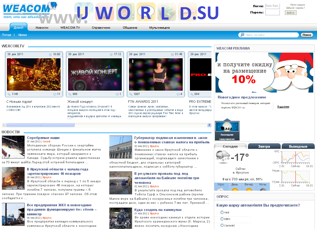Click the video carousel left scroll arrow
This screenshot has width=317, height=229.
4,125
